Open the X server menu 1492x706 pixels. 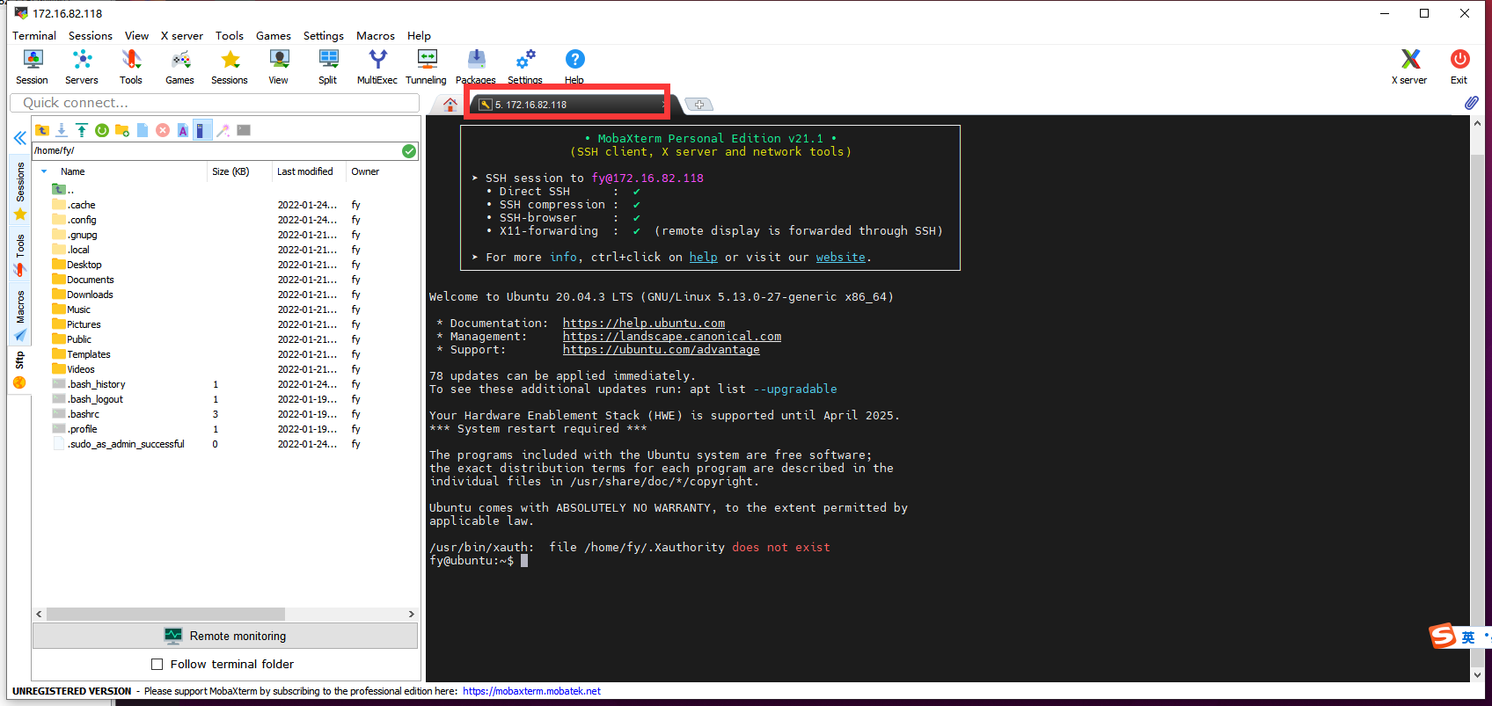(182, 36)
